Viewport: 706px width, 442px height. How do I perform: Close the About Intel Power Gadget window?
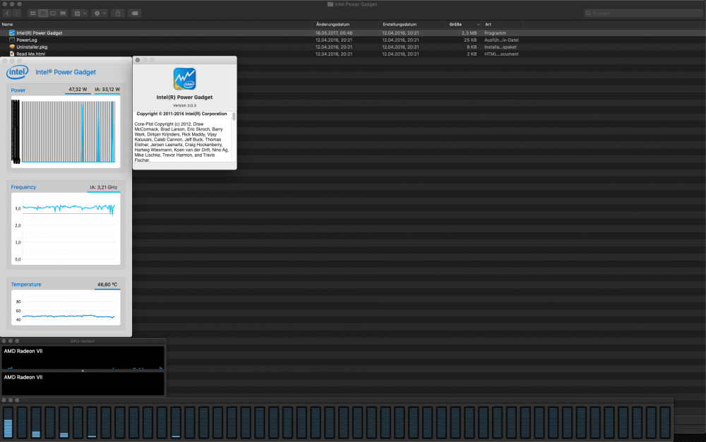click(x=138, y=60)
